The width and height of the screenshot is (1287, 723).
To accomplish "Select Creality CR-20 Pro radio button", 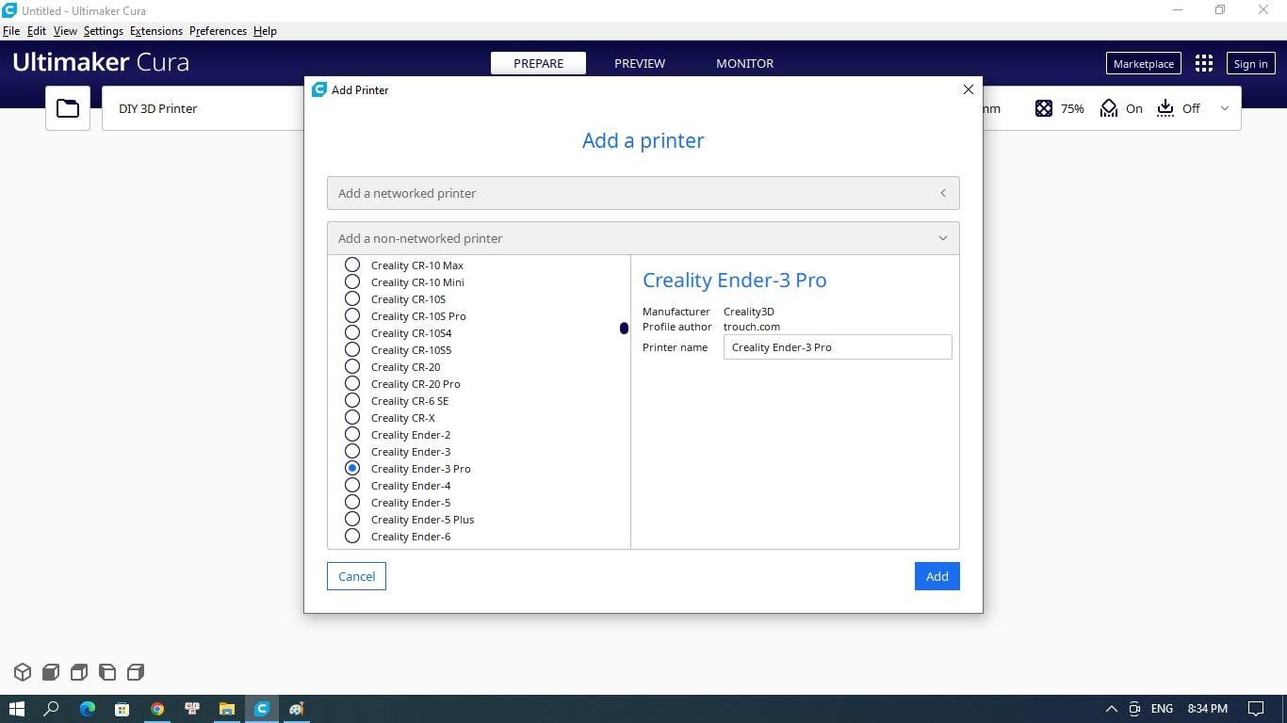I will (352, 383).
